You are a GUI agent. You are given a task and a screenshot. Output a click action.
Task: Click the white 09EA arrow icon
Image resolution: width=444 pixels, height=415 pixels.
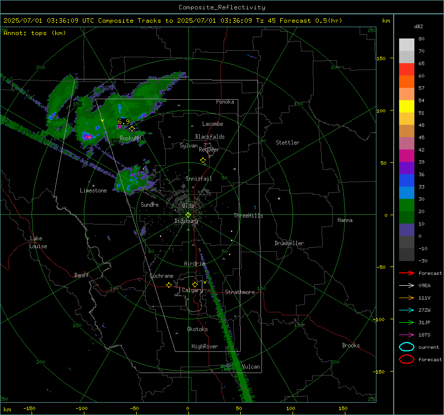[407, 286]
